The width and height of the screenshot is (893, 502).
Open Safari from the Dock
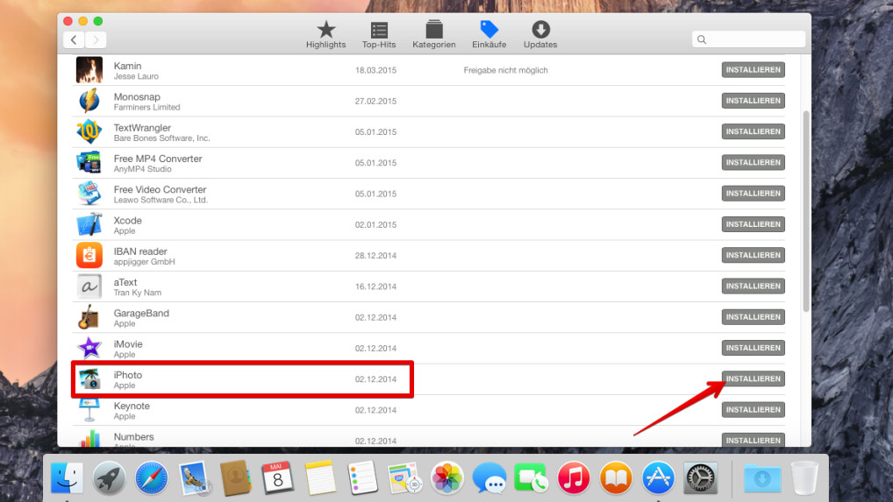point(152,478)
